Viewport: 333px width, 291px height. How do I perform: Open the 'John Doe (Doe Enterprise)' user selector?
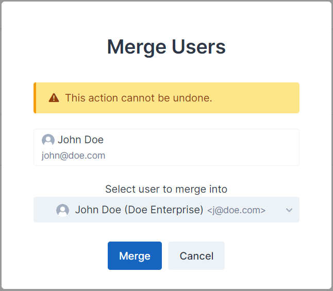[166, 210]
